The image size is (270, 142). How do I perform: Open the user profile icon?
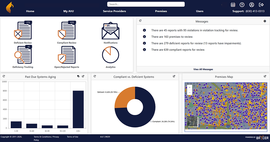[x=251, y=5]
